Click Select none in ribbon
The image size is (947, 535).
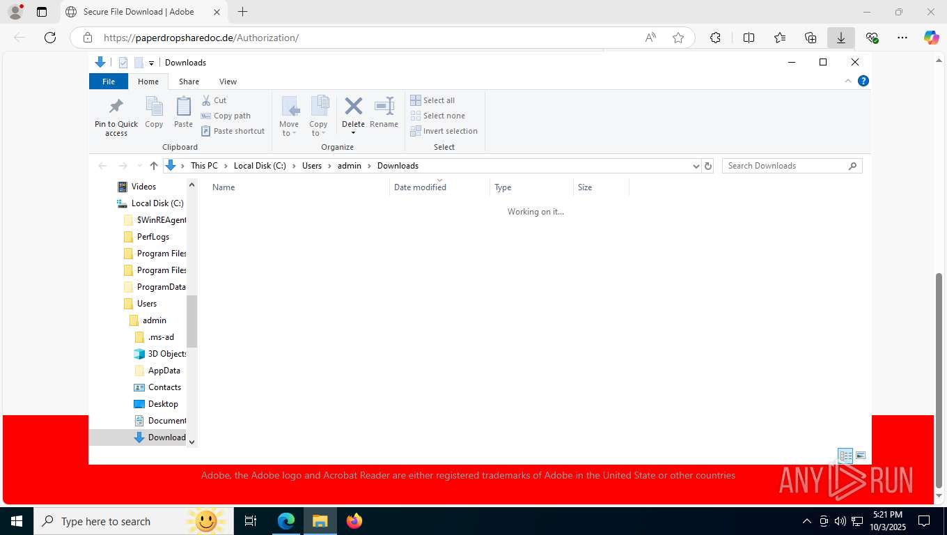click(x=437, y=116)
